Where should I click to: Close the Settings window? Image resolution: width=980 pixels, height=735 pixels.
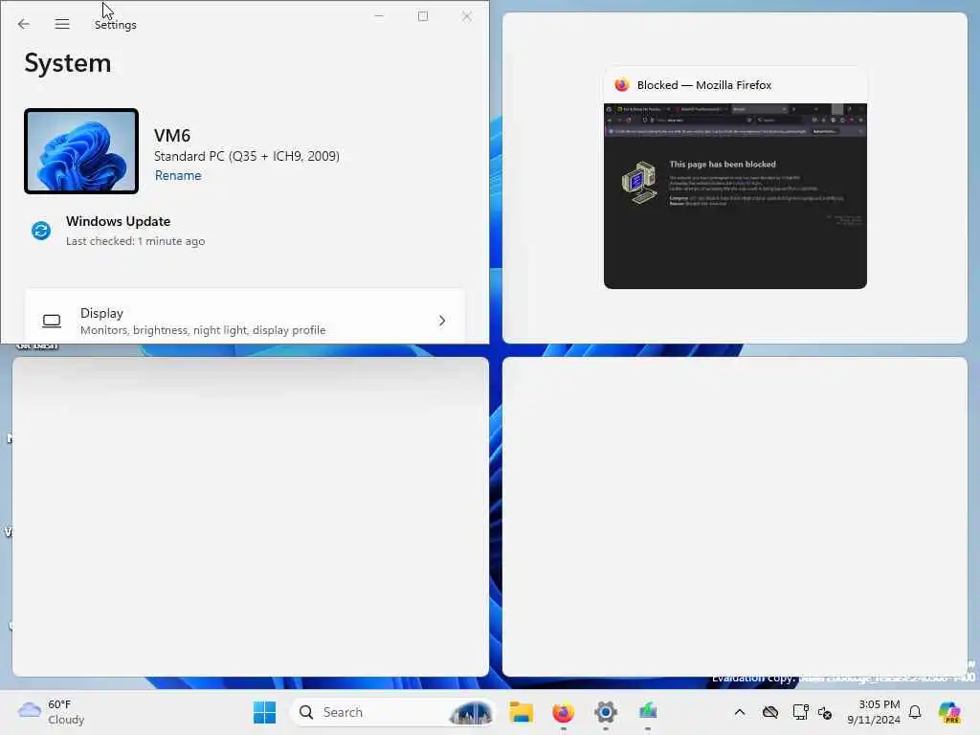click(x=467, y=16)
